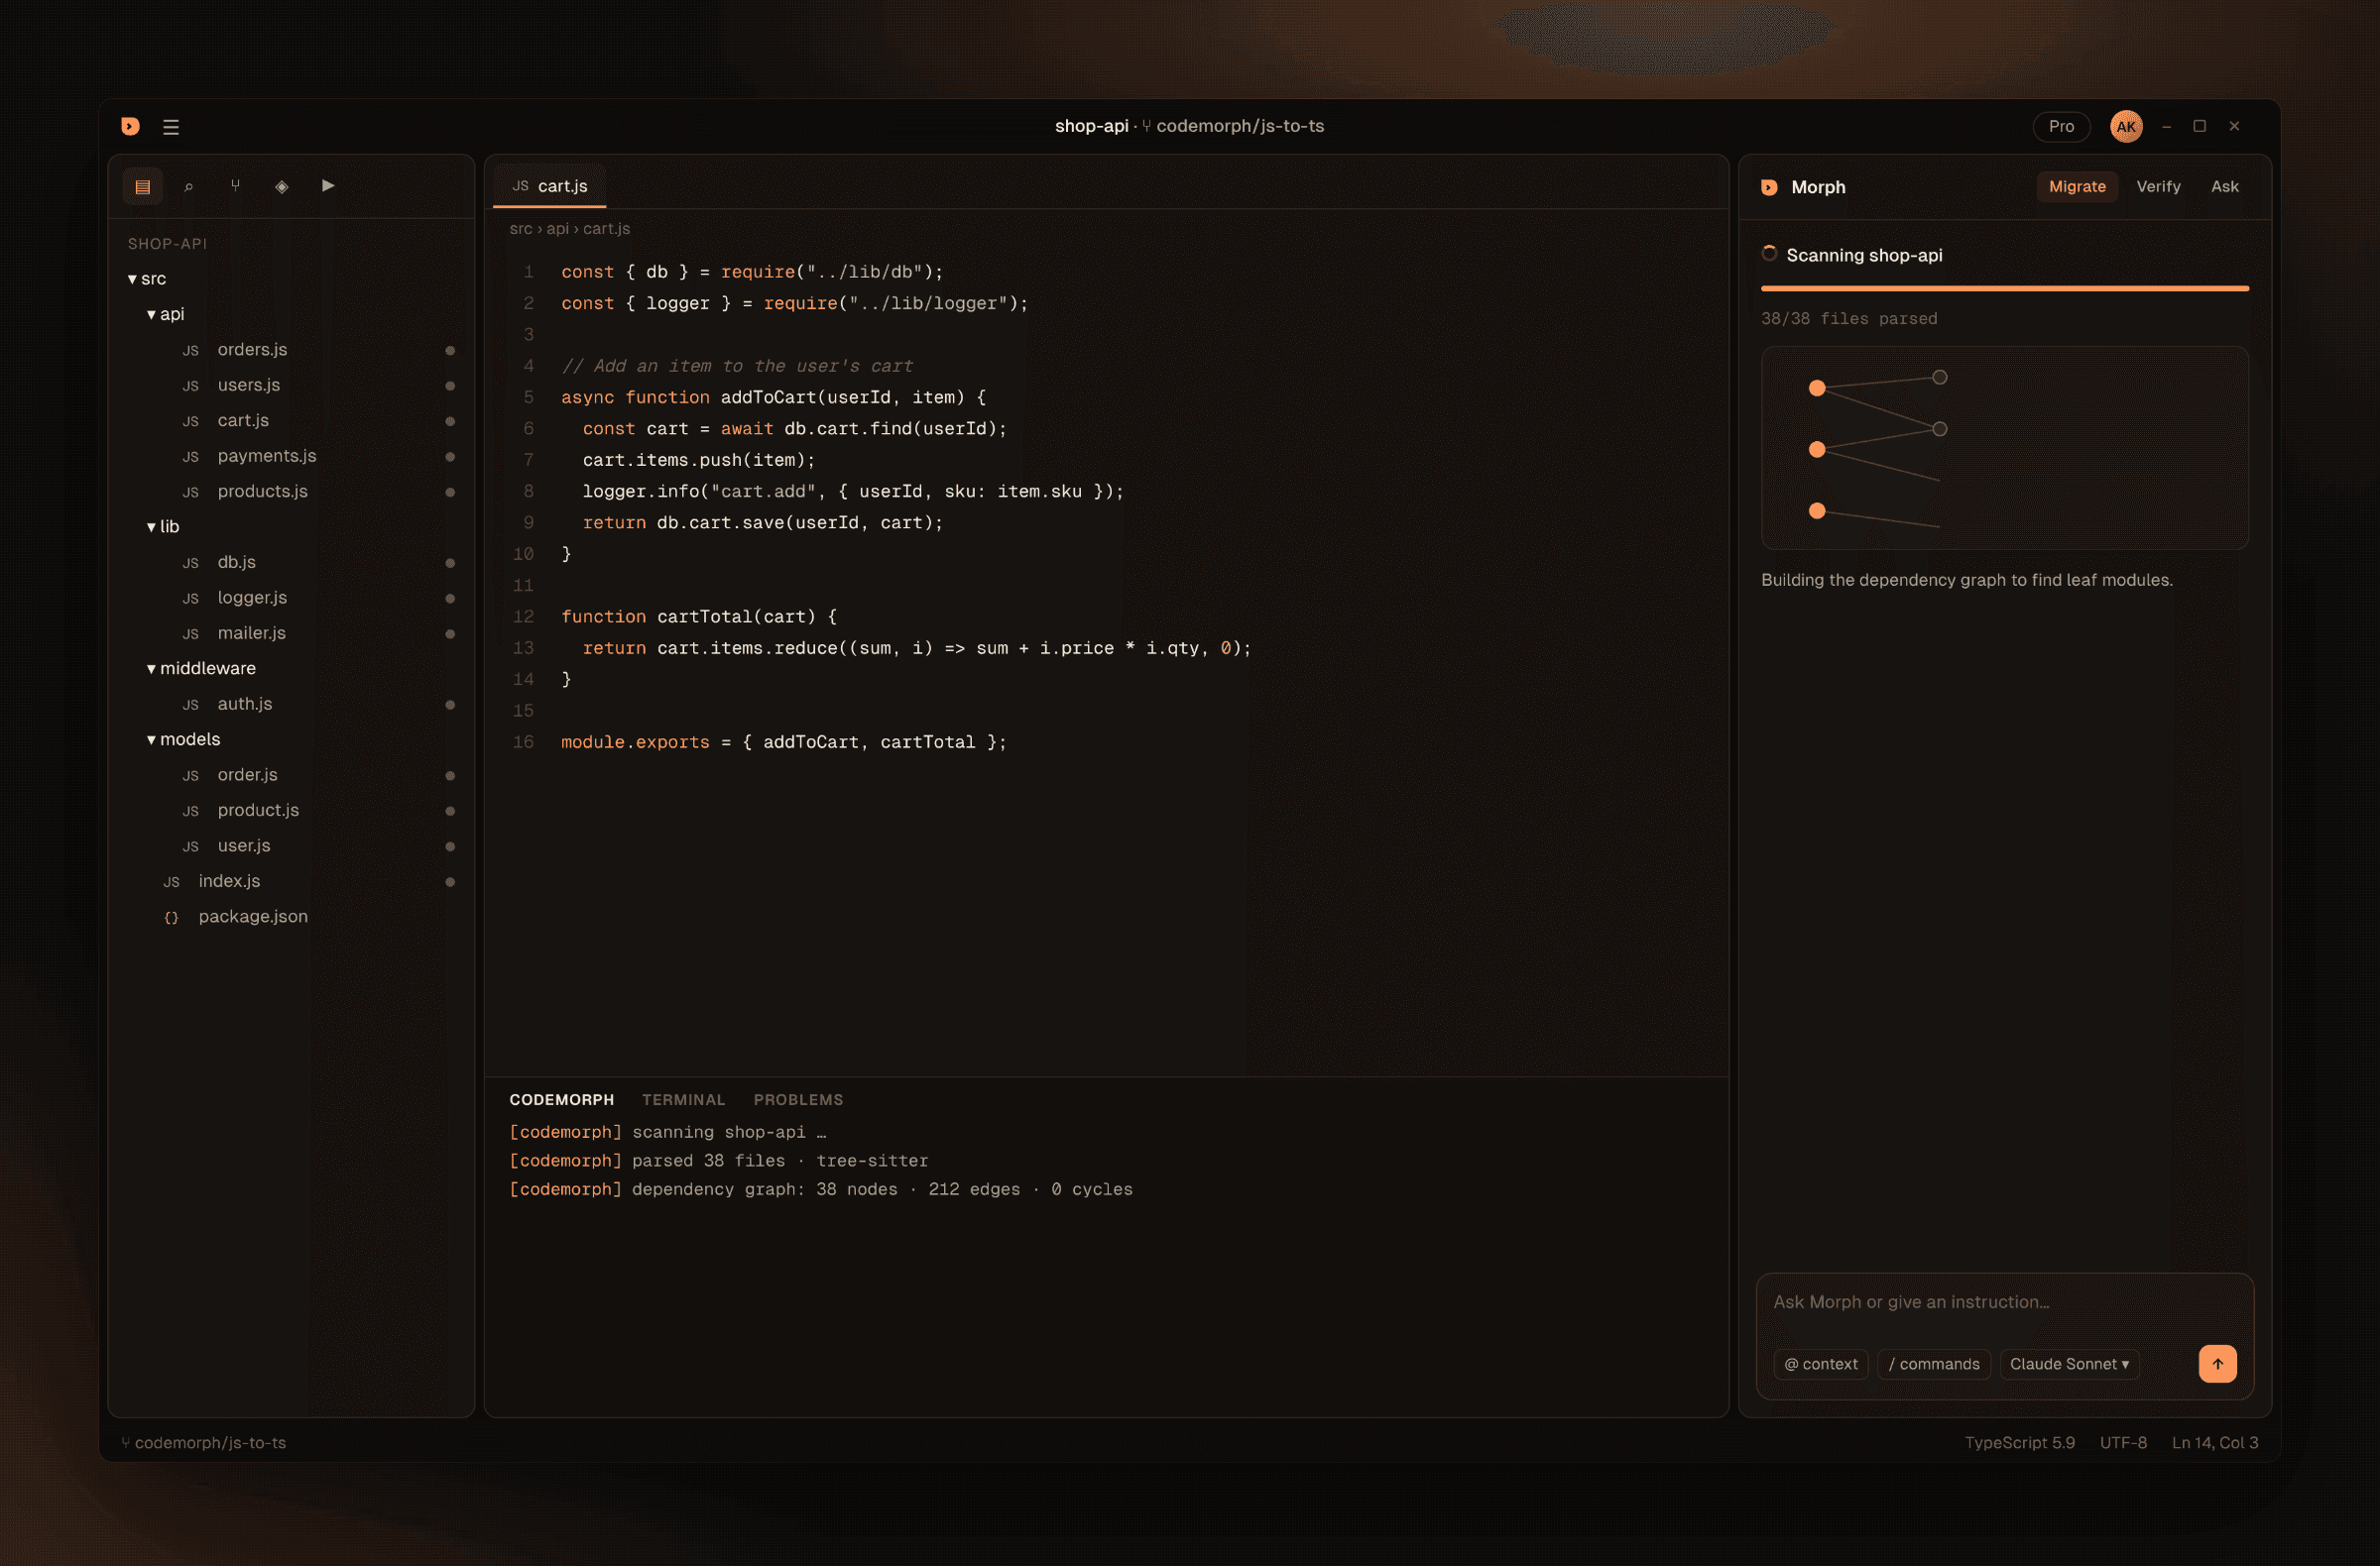Select the cart.js editor tab
Viewport: 2380px width, 1566px height.
[x=549, y=186]
